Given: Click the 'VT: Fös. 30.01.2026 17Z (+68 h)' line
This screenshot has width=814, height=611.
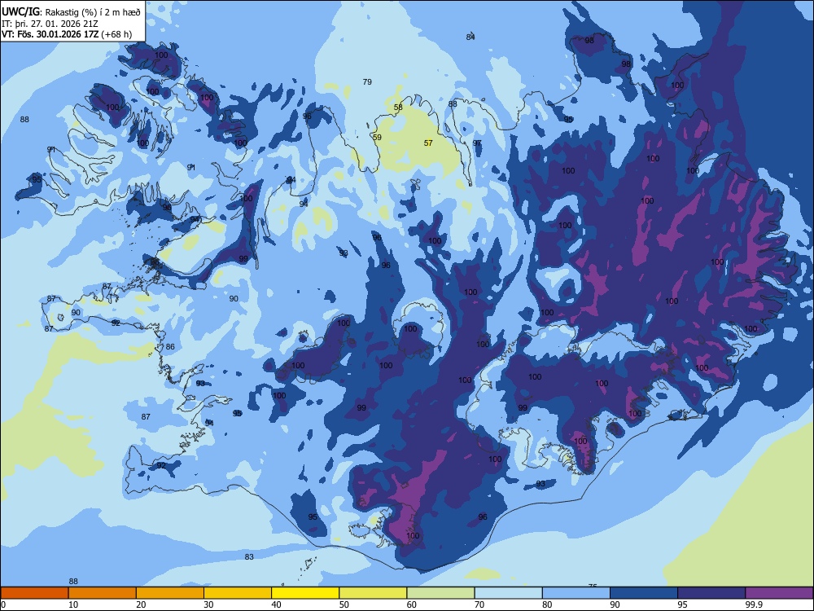Looking at the screenshot, I should (x=67, y=34).
